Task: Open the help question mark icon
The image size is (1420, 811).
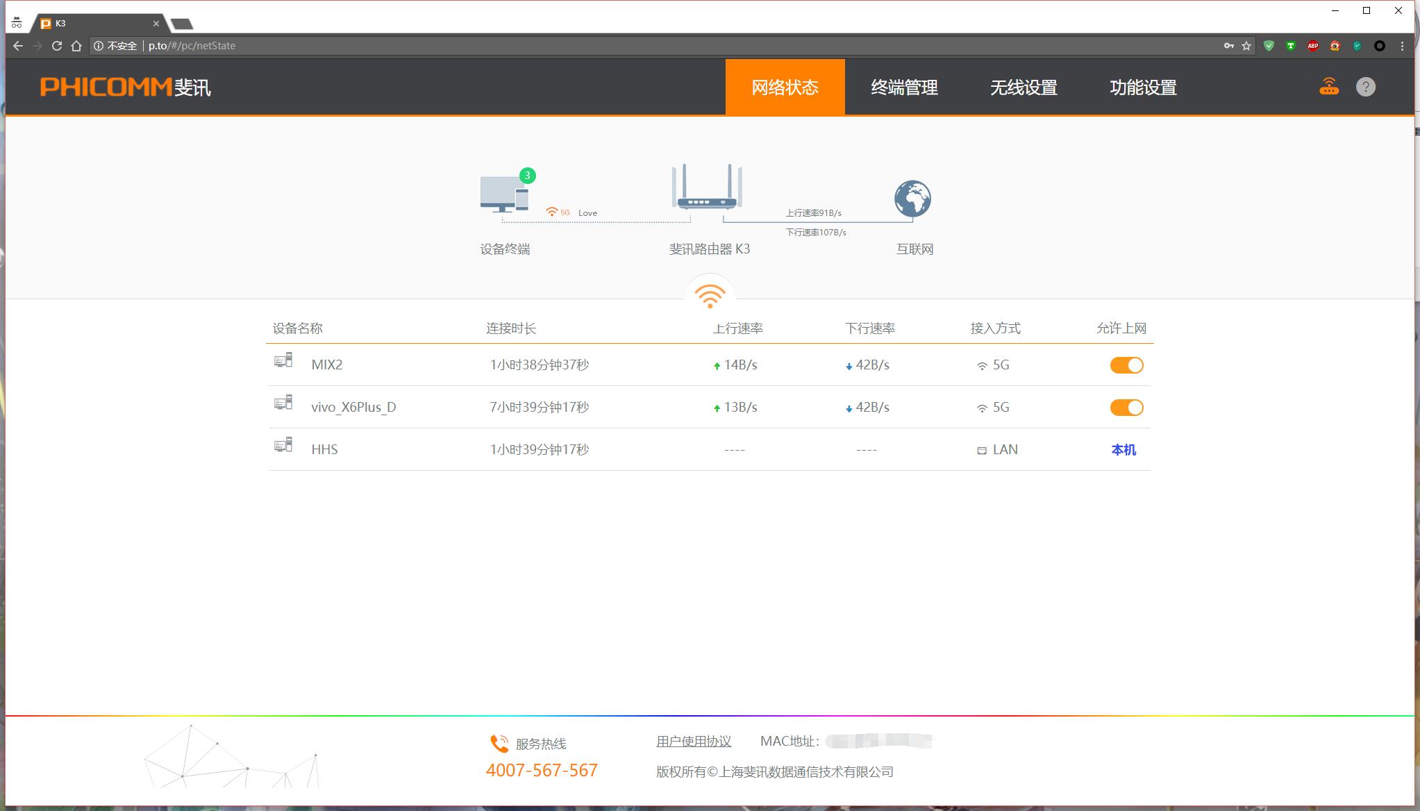Action: pyautogui.click(x=1365, y=87)
